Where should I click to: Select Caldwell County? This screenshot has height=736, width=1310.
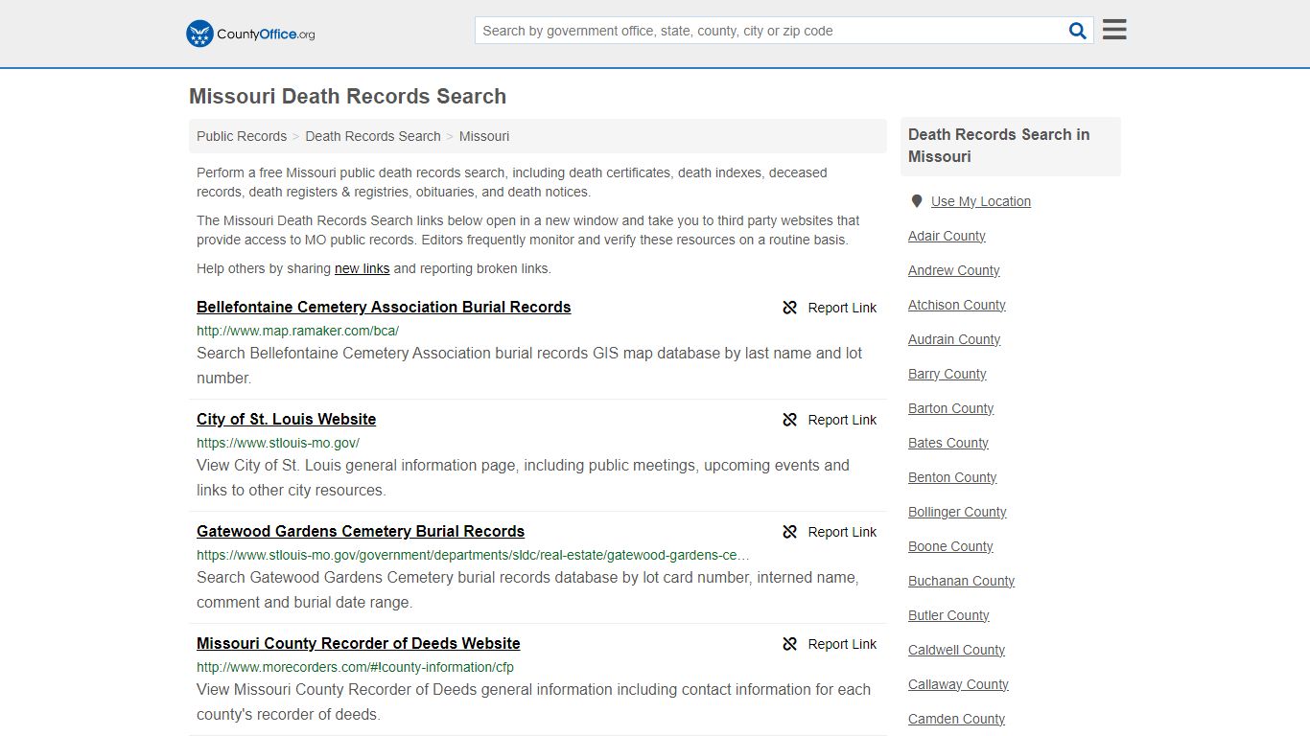click(957, 650)
